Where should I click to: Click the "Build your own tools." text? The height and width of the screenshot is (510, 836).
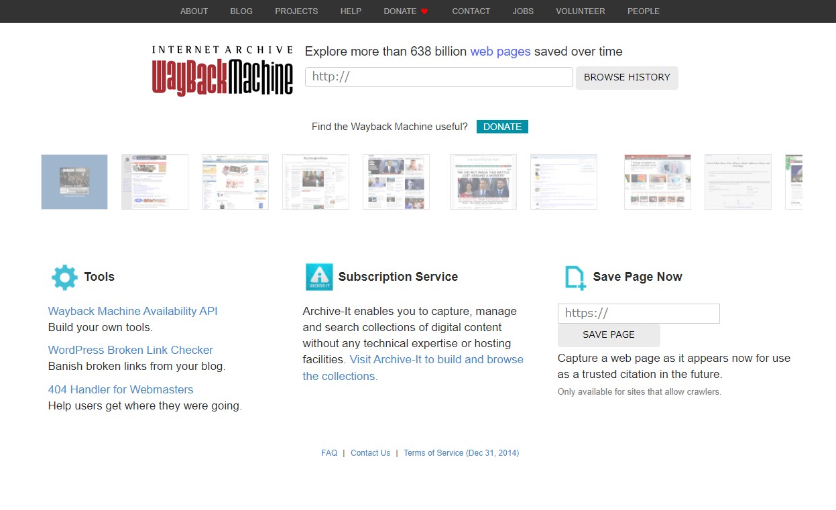tap(101, 328)
